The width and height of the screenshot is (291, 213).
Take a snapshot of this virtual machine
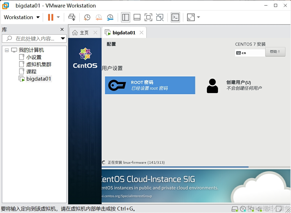pos(87,17)
